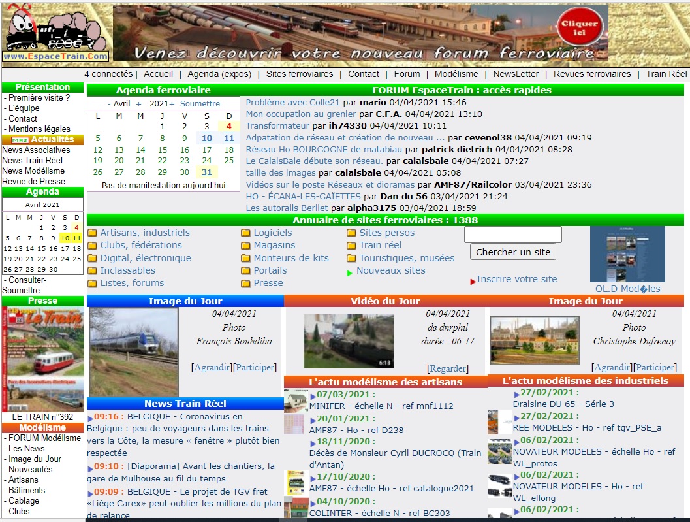The image size is (690, 522).
Task: Open Les autorails Berliet forum thread
Action: pos(287,208)
